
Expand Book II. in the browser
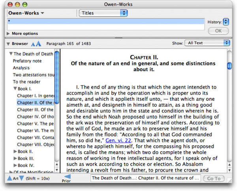coord(16,151)
